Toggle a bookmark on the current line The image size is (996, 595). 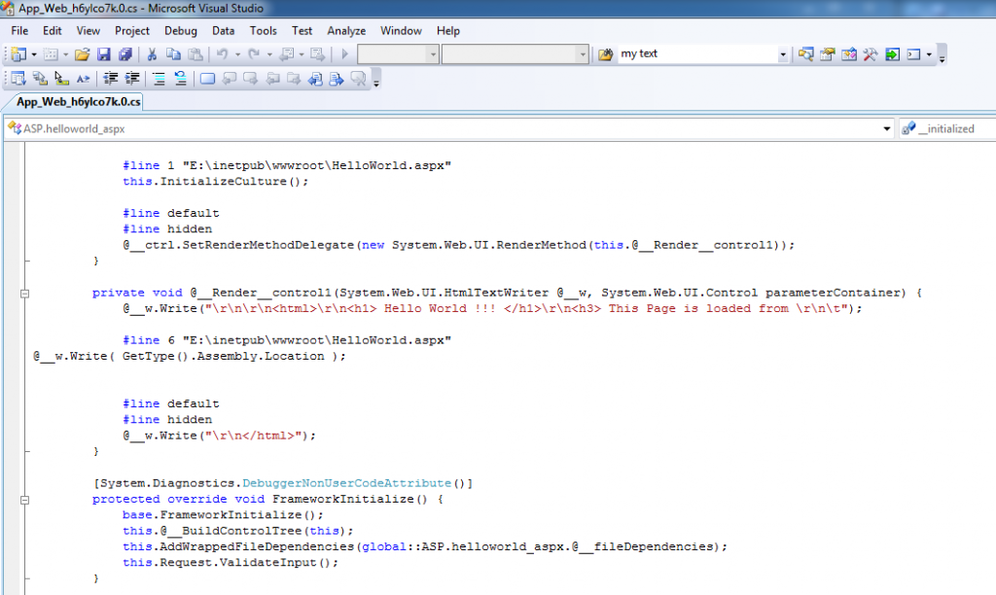(209, 78)
